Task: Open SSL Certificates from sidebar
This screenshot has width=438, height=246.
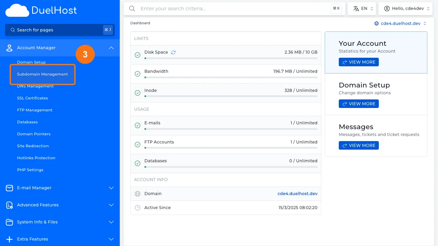Action: pyautogui.click(x=32, y=98)
